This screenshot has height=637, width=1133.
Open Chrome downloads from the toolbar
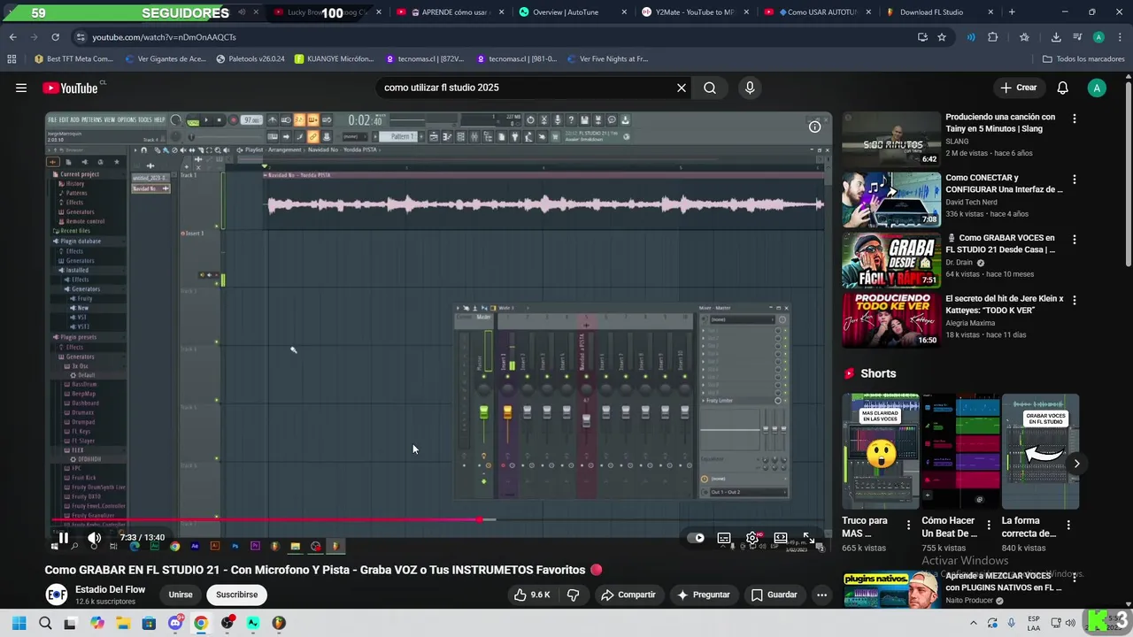(1056, 37)
